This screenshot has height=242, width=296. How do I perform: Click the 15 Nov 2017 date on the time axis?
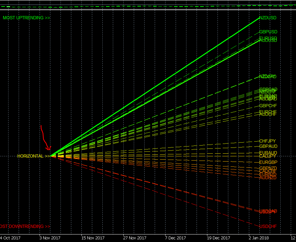point(93,238)
